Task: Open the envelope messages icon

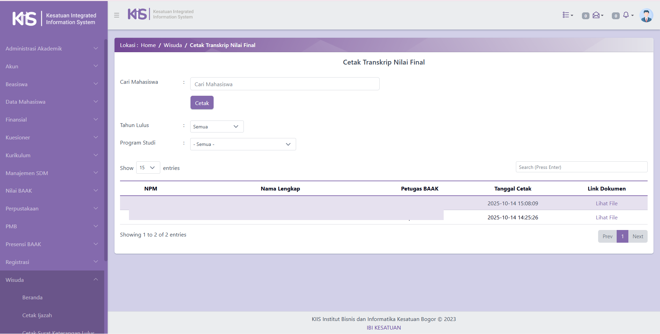Action: [598, 15]
